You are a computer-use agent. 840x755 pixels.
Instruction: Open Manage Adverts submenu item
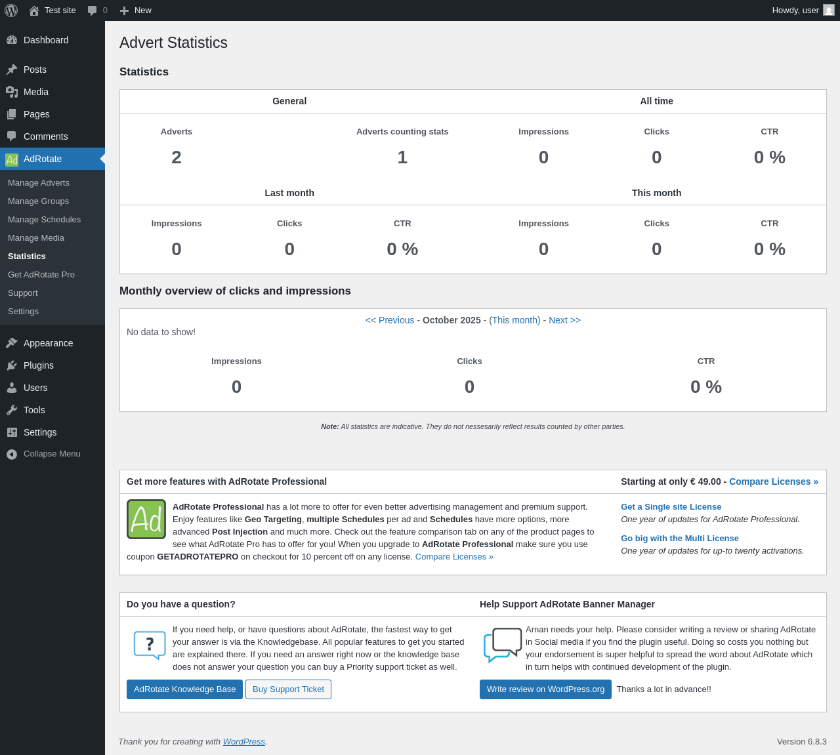click(x=39, y=183)
